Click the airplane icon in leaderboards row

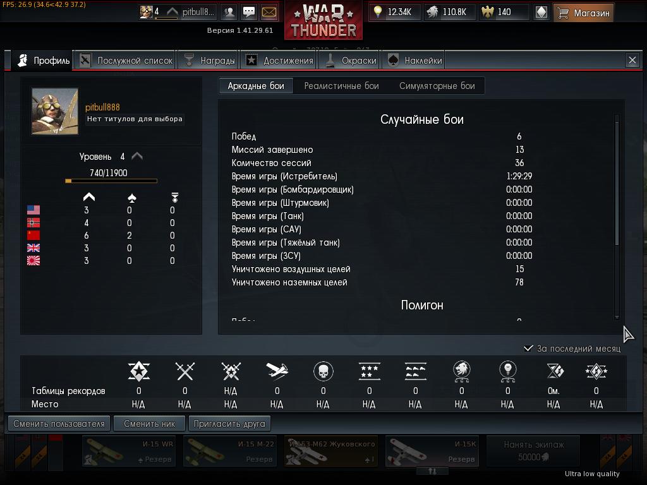(x=277, y=371)
